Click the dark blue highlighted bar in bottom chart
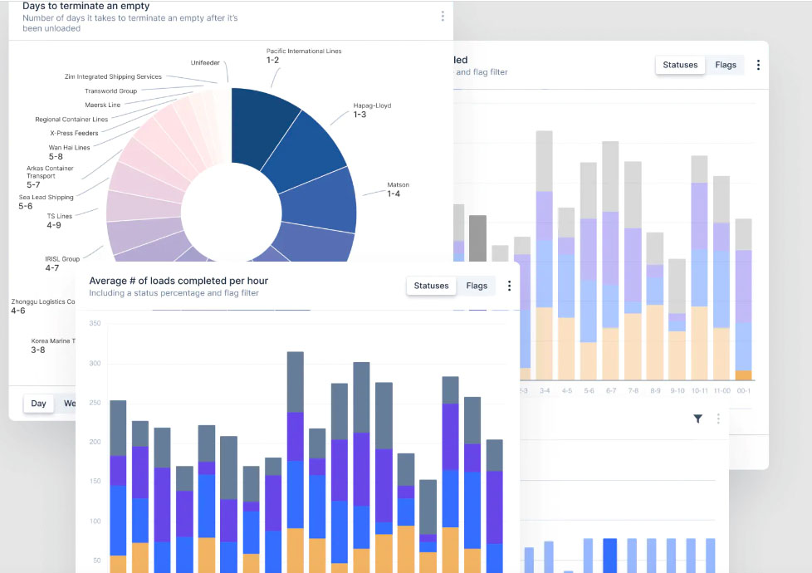812x573 pixels. coord(610,555)
